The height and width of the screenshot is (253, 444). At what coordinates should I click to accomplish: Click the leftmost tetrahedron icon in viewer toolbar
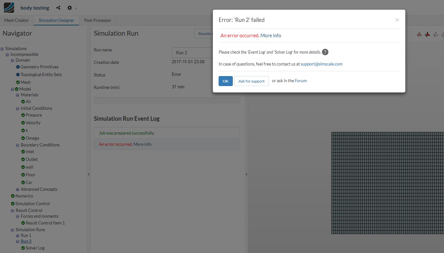point(419,34)
